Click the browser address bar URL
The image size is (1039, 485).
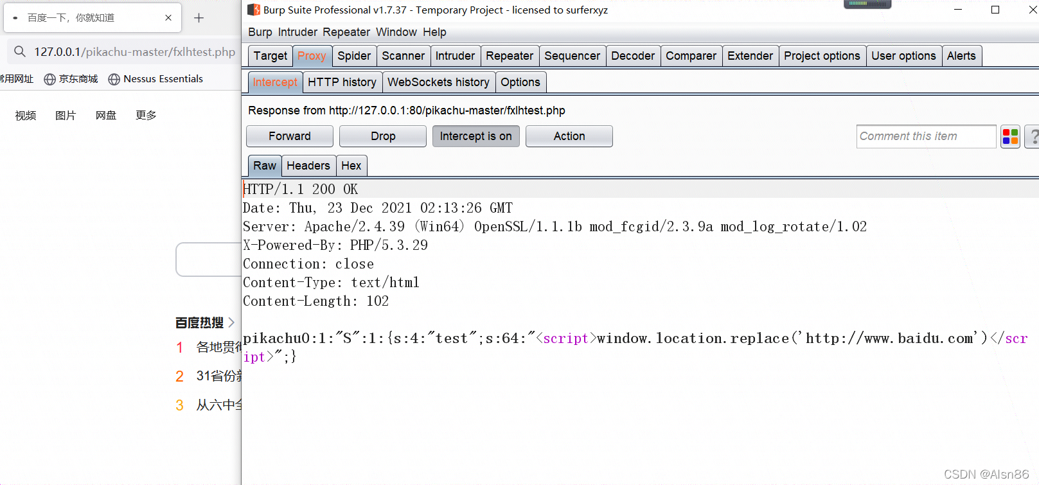pyautogui.click(x=135, y=51)
